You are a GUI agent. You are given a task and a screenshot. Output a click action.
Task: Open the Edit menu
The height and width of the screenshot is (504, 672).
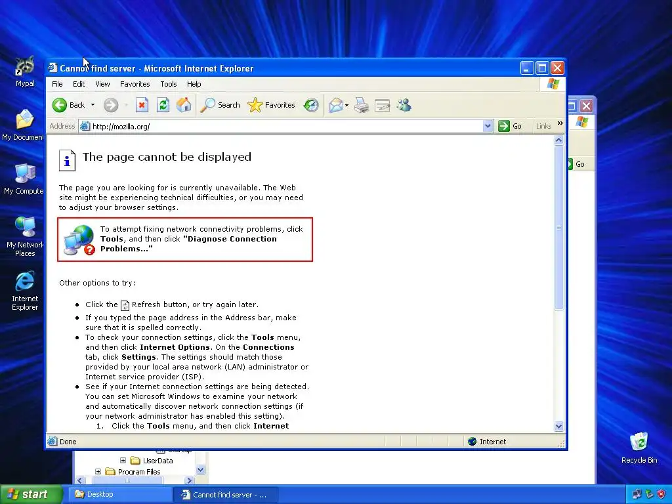tap(79, 84)
